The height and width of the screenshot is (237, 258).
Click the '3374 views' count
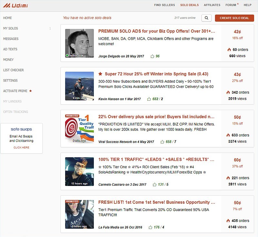pyautogui.click(x=237, y=141)
